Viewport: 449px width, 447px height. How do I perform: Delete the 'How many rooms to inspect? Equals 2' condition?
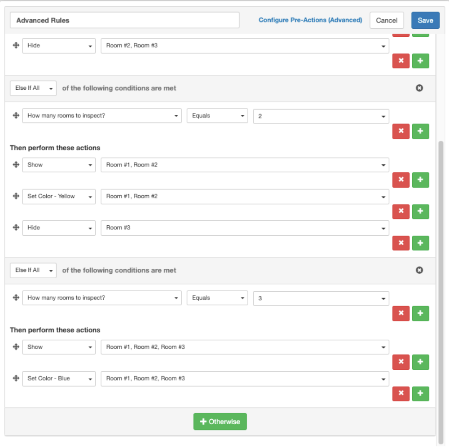tap(401, 131)
